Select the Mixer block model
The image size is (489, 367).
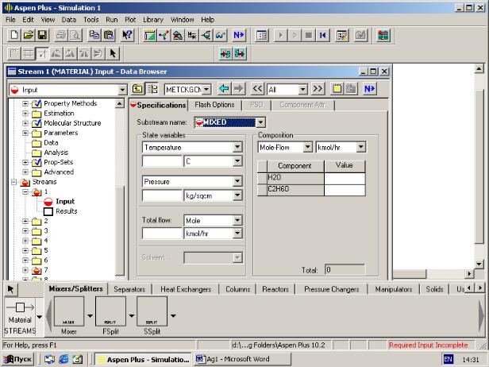coord(69,311)
